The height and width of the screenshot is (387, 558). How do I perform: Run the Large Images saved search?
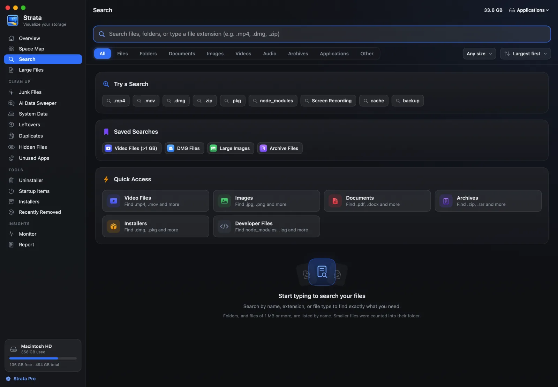click(231, 148)
